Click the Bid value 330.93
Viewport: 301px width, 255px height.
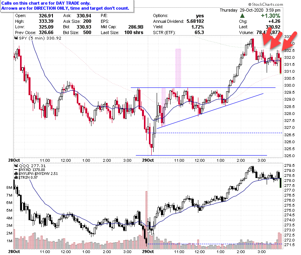(84, 27)
